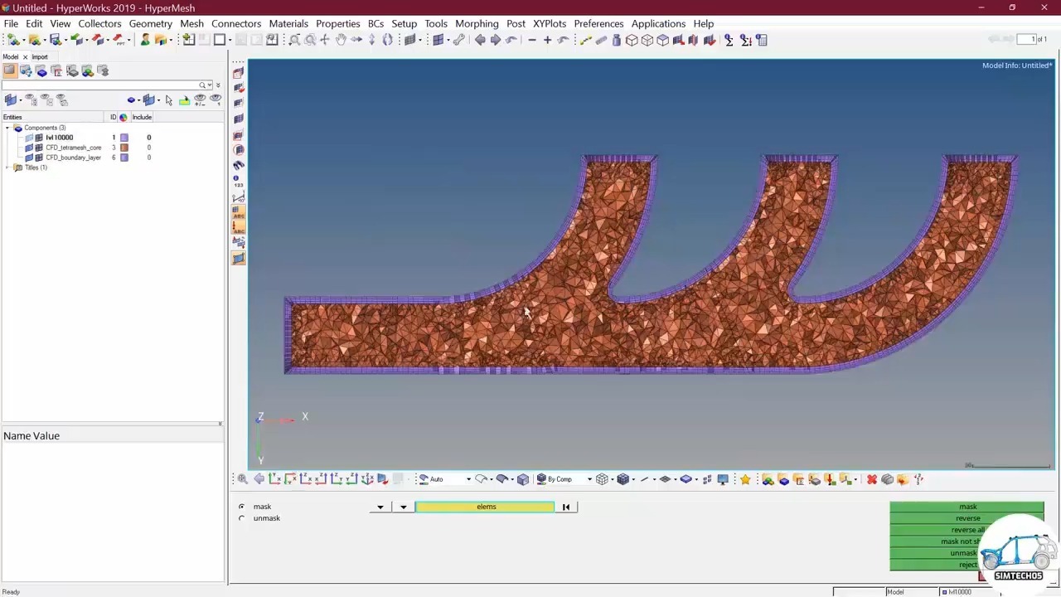The width and height of the screenshot is (1061, 597).
Task: Toggle show/hide eye plus-minus icon
Action: (x=200, y=100)
